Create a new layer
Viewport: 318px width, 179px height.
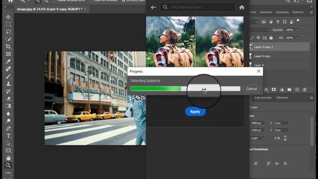[x=297, y=89]
